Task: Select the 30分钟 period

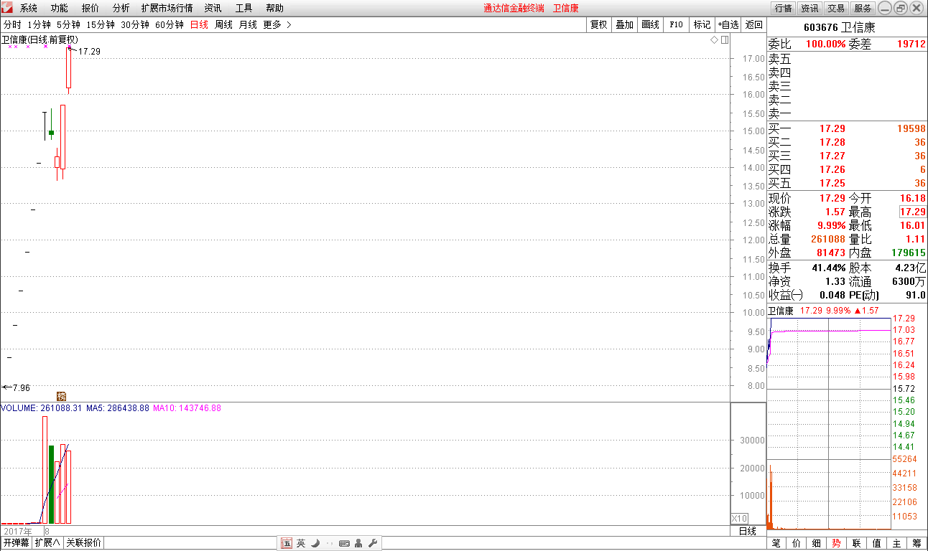Action: (135, 24)
